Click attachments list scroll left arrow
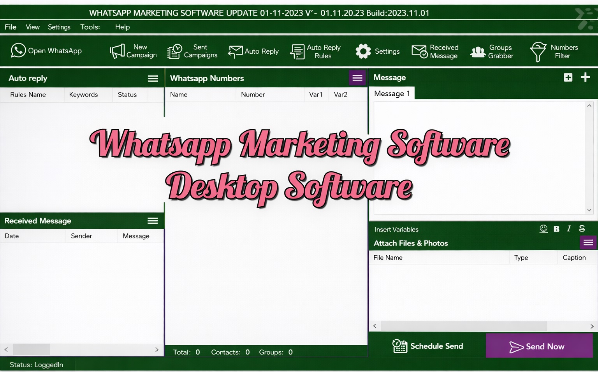 click(375, 326)
